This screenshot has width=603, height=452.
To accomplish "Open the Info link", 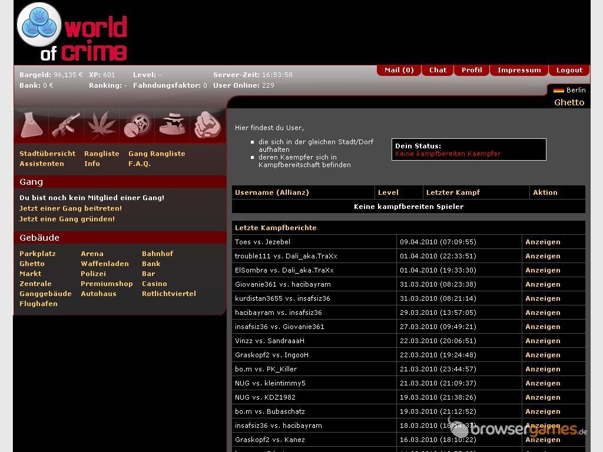I will [92, 164].
